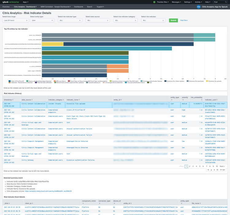Image resolution: width=230 pixels, height=215 pixels.
Task: Click the Refresh icon beside 2m ago
Action: click(x=217, y=170)
